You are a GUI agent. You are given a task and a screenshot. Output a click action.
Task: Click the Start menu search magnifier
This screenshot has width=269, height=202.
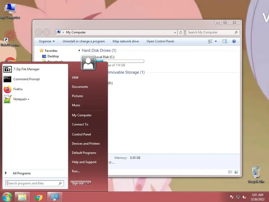[x=60, y=183]
